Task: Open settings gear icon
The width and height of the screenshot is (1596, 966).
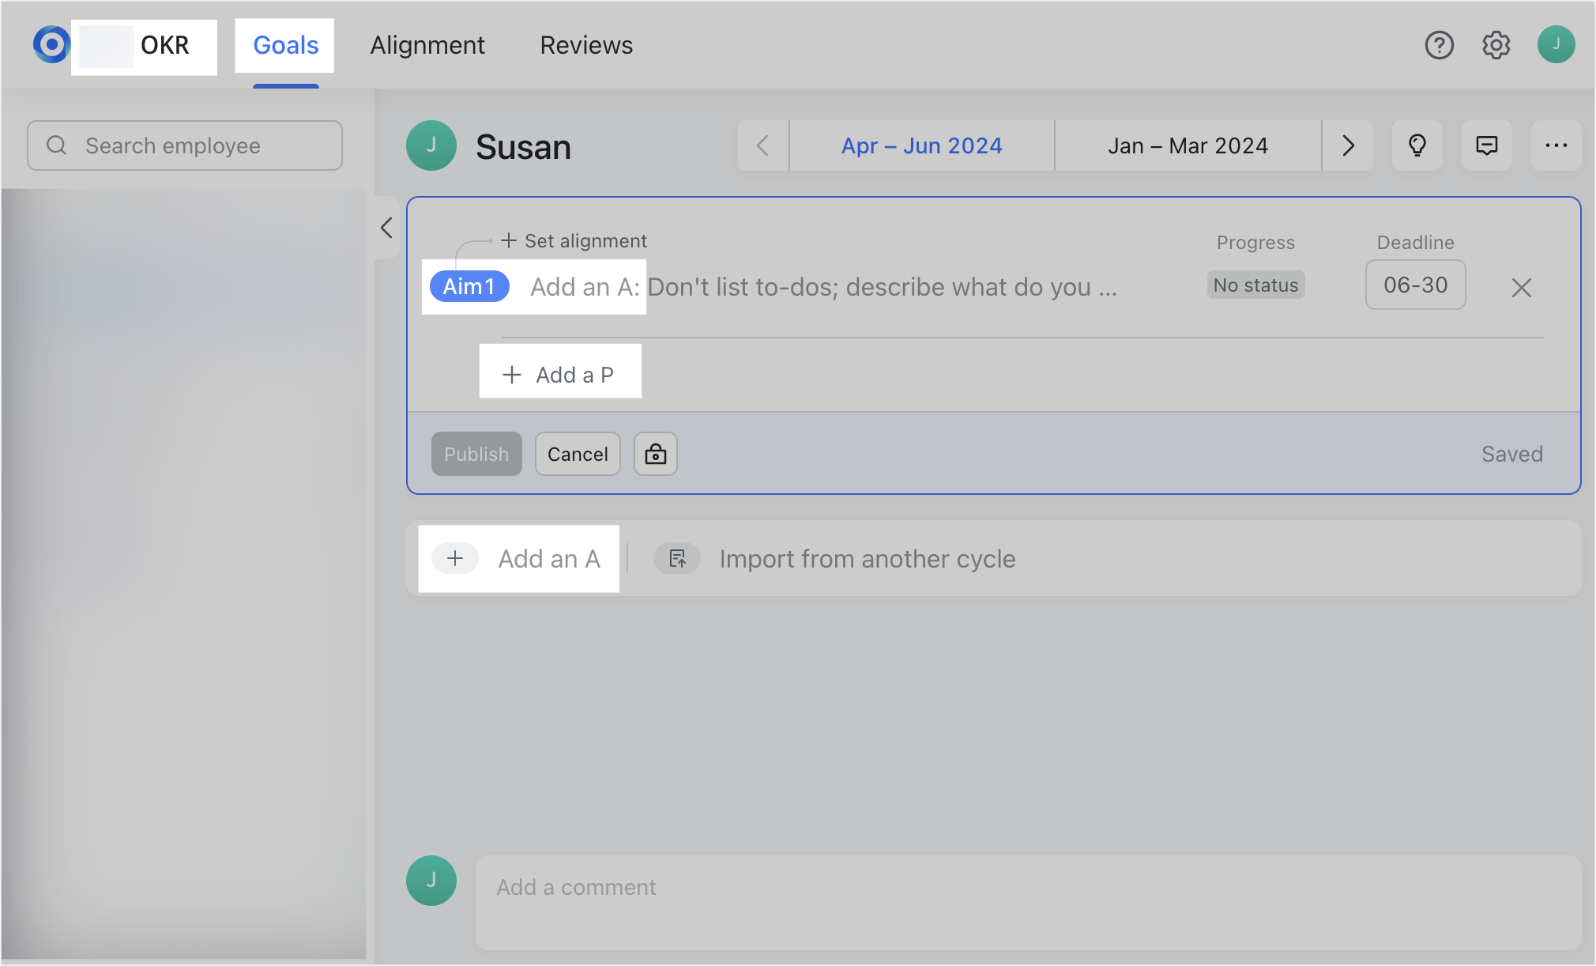Action: pos(1496,45)
